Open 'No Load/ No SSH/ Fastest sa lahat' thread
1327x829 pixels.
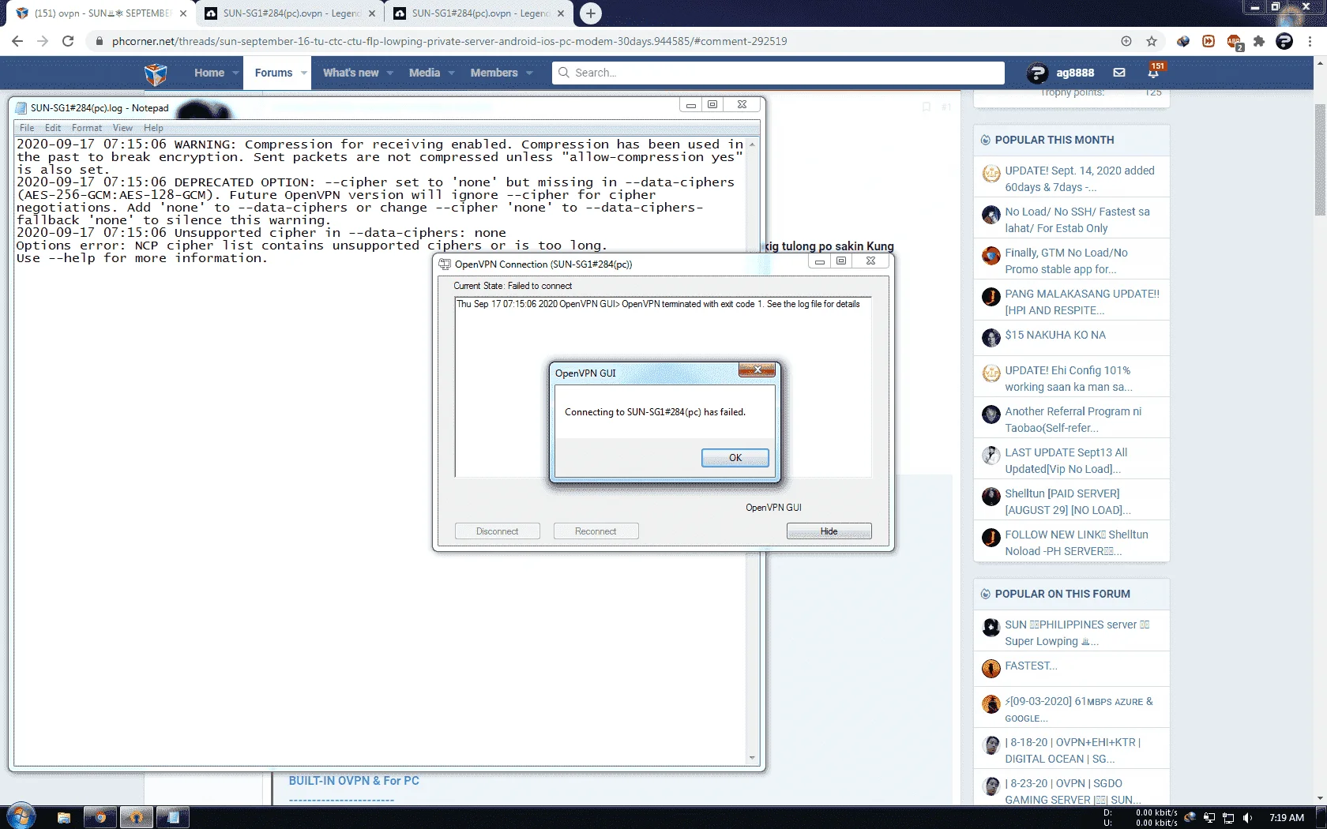pyautogui.click(x=1077, y=219)
